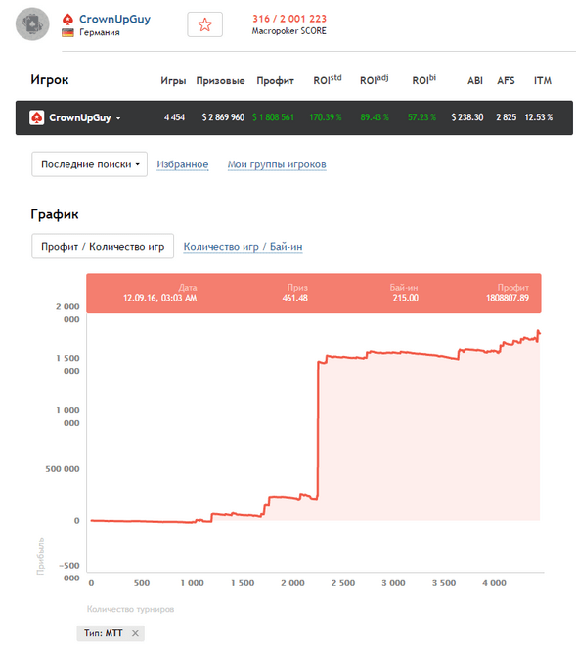576x649 pixels.
Task: Open the Последние поиски dropdown
Action: [89, 164]
